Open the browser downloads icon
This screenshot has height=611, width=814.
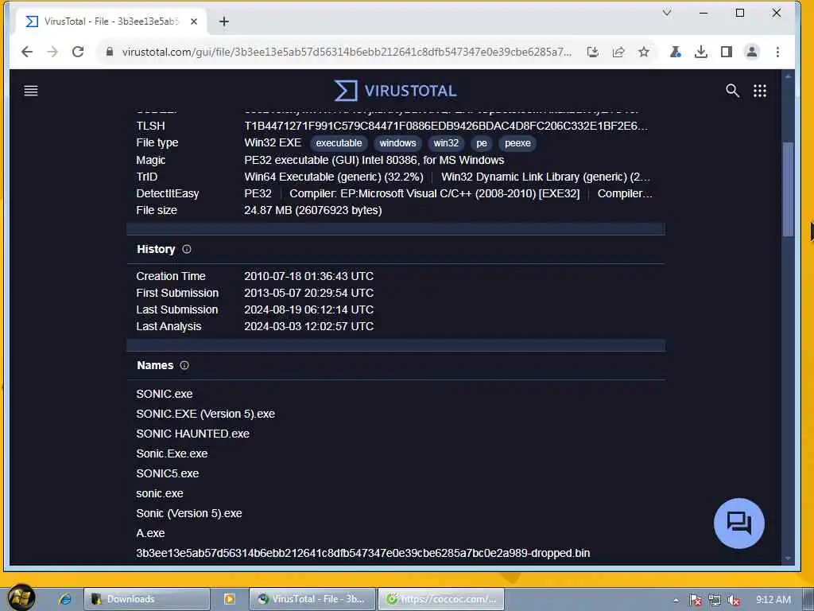coord(701,52)
